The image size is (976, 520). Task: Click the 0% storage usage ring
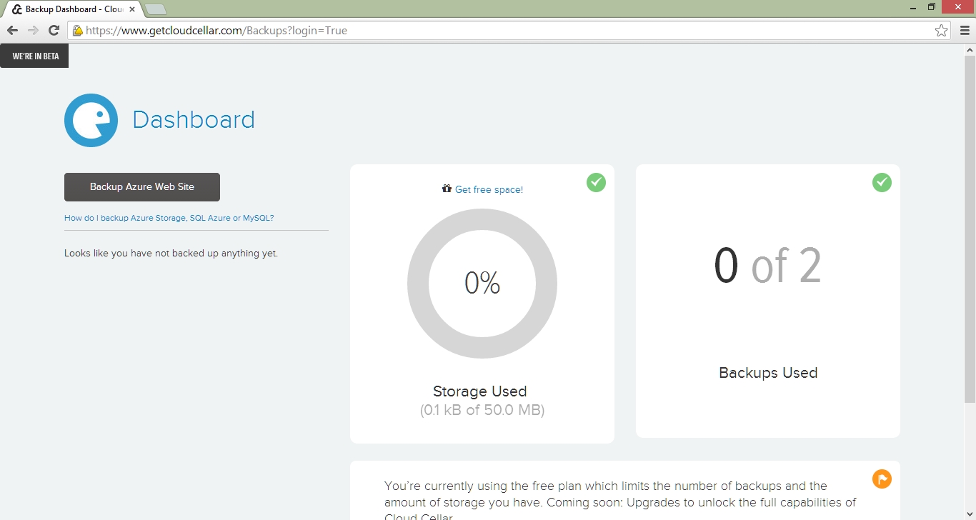(x=482, y=284)
